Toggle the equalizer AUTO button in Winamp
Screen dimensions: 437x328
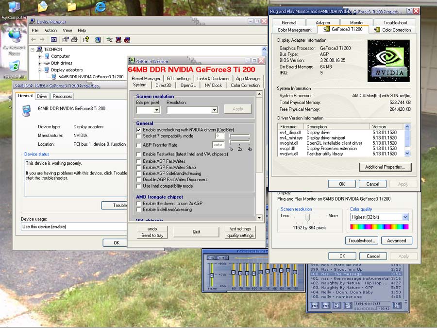point(222,258)
